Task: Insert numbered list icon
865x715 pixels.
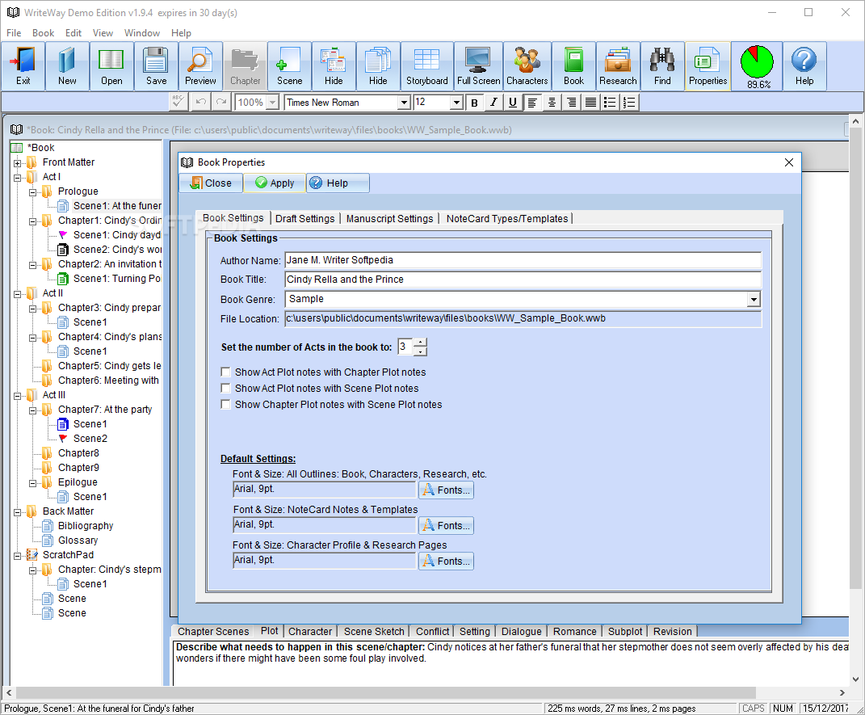Action: tap(629, 103)
